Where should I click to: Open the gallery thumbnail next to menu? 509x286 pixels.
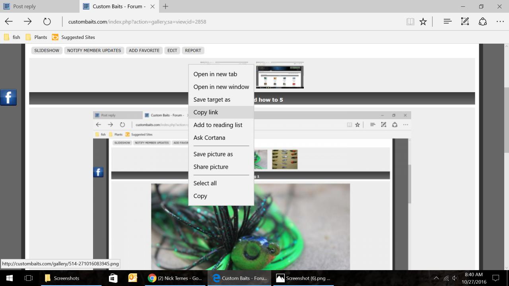[280, 75]
